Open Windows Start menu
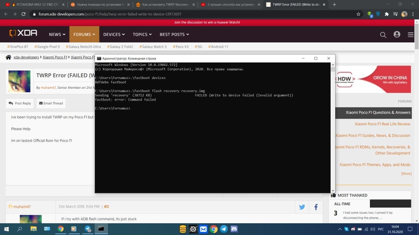This screenshot has height=235, width=419. tap(6, 229)
